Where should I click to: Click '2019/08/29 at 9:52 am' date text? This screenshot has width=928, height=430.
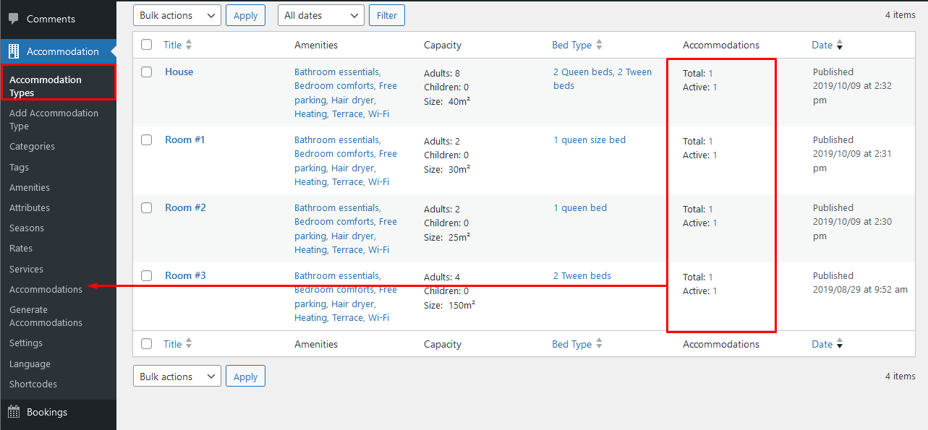[x=860, y=289]
